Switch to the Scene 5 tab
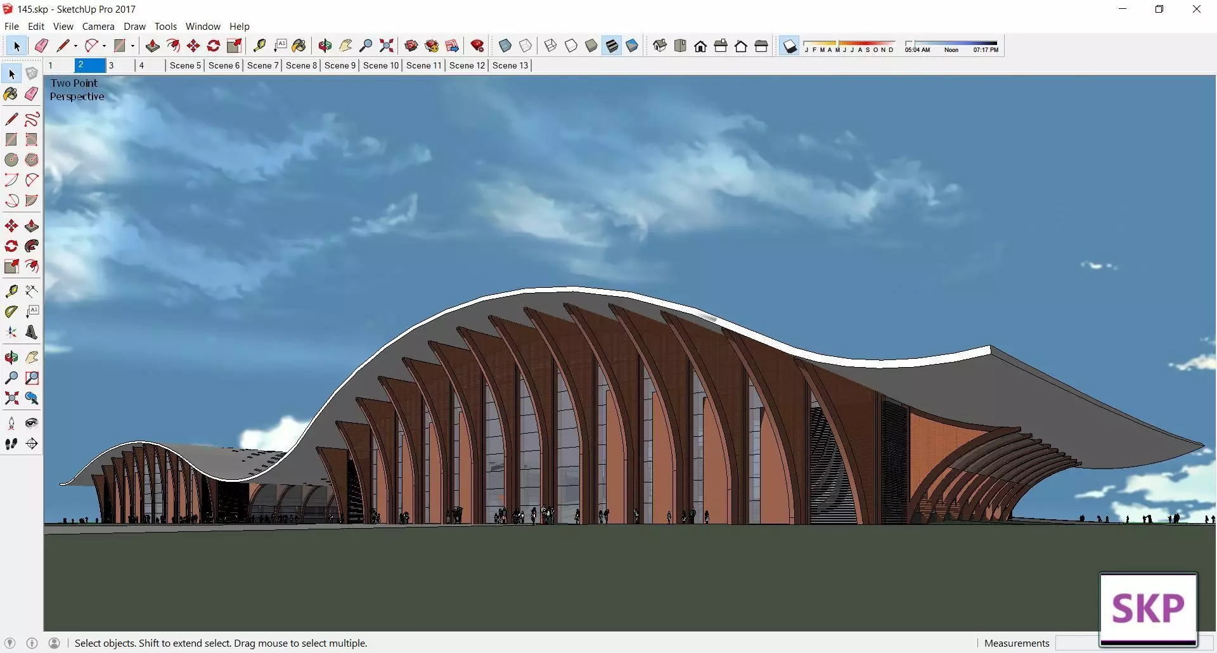Screen dimensions: 1217x653 pos(185,65)
